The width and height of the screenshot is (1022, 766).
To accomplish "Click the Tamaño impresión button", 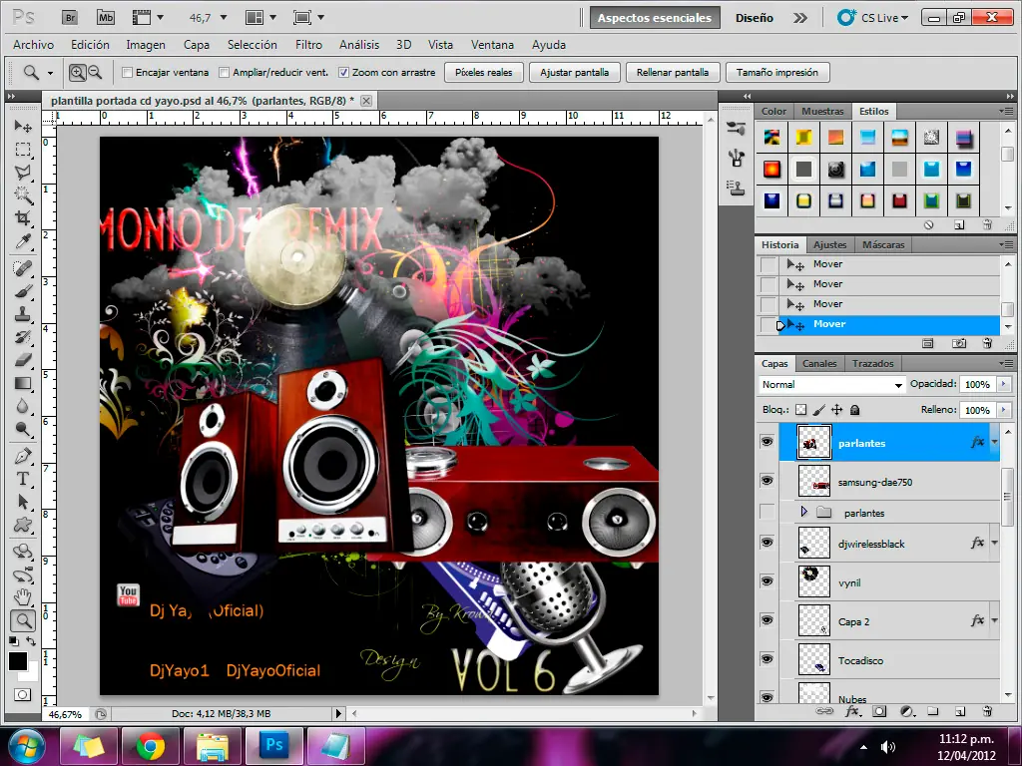I will click(776, 72).
